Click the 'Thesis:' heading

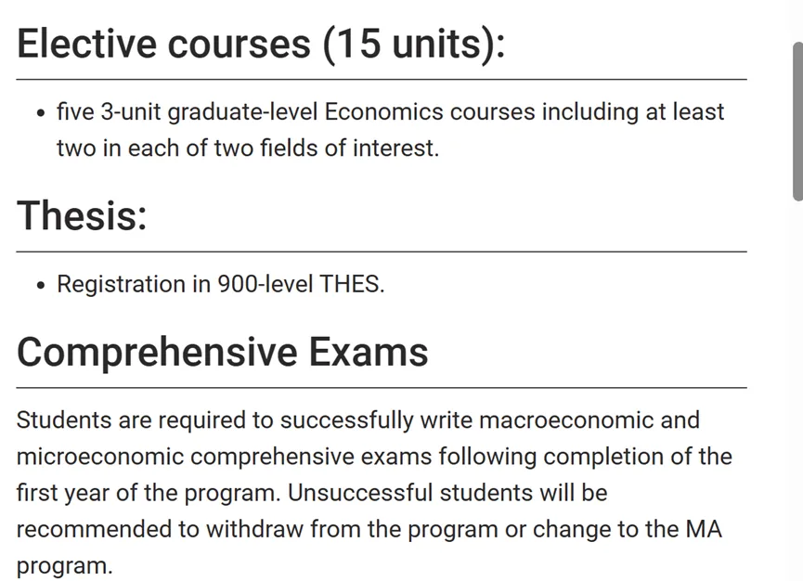tap(82, 215)
